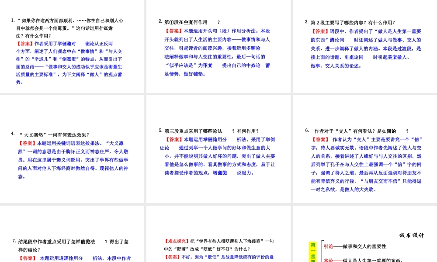Image resolution: width=437 pixels, height=262 pixels.
Task: Click the 【答案】 label under 难点探究
Action: (173, 257)
